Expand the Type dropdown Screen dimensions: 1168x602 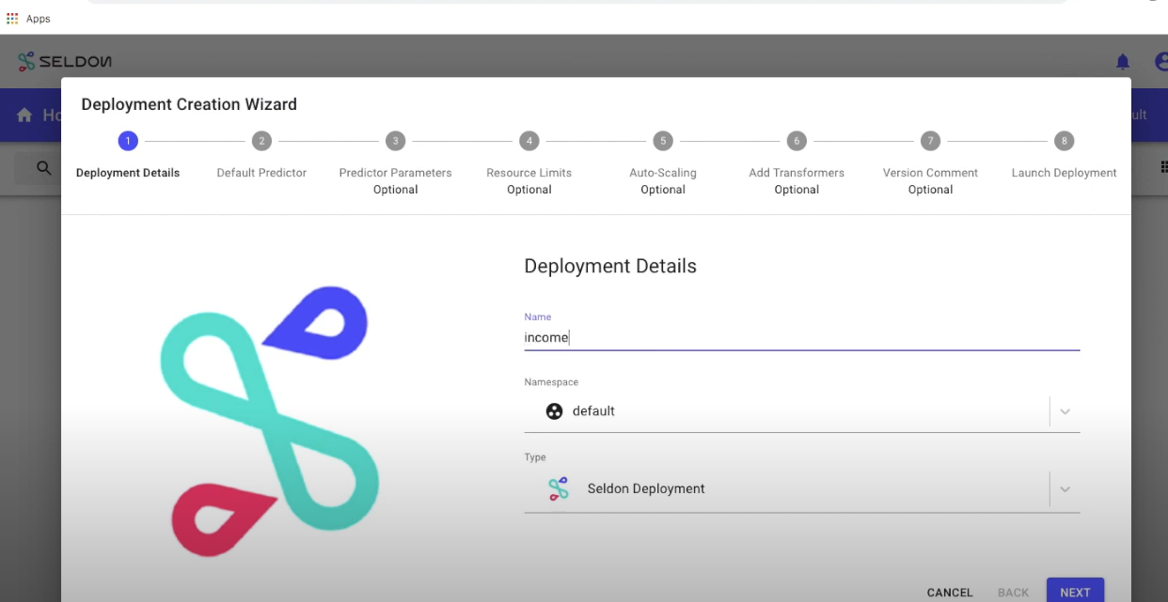pyautogui.click(x=1065, y=488)
